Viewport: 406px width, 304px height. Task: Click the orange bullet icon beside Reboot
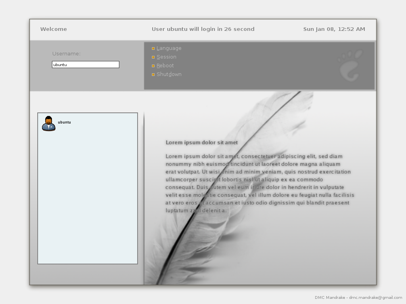pos(153,66)
